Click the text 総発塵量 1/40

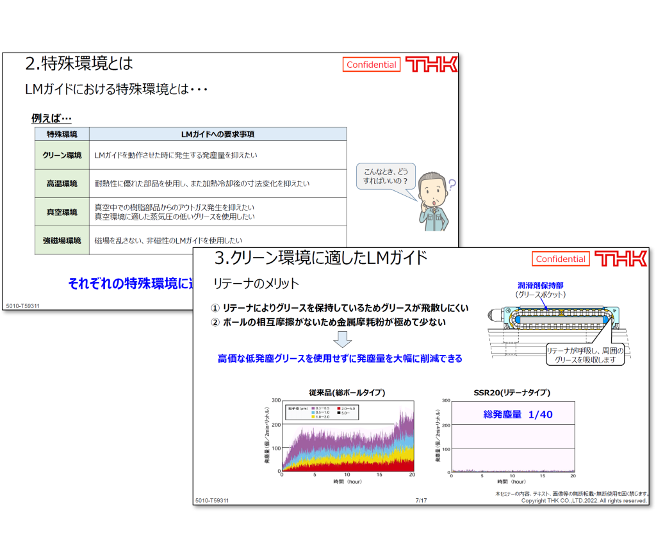(x=518, y=414)
